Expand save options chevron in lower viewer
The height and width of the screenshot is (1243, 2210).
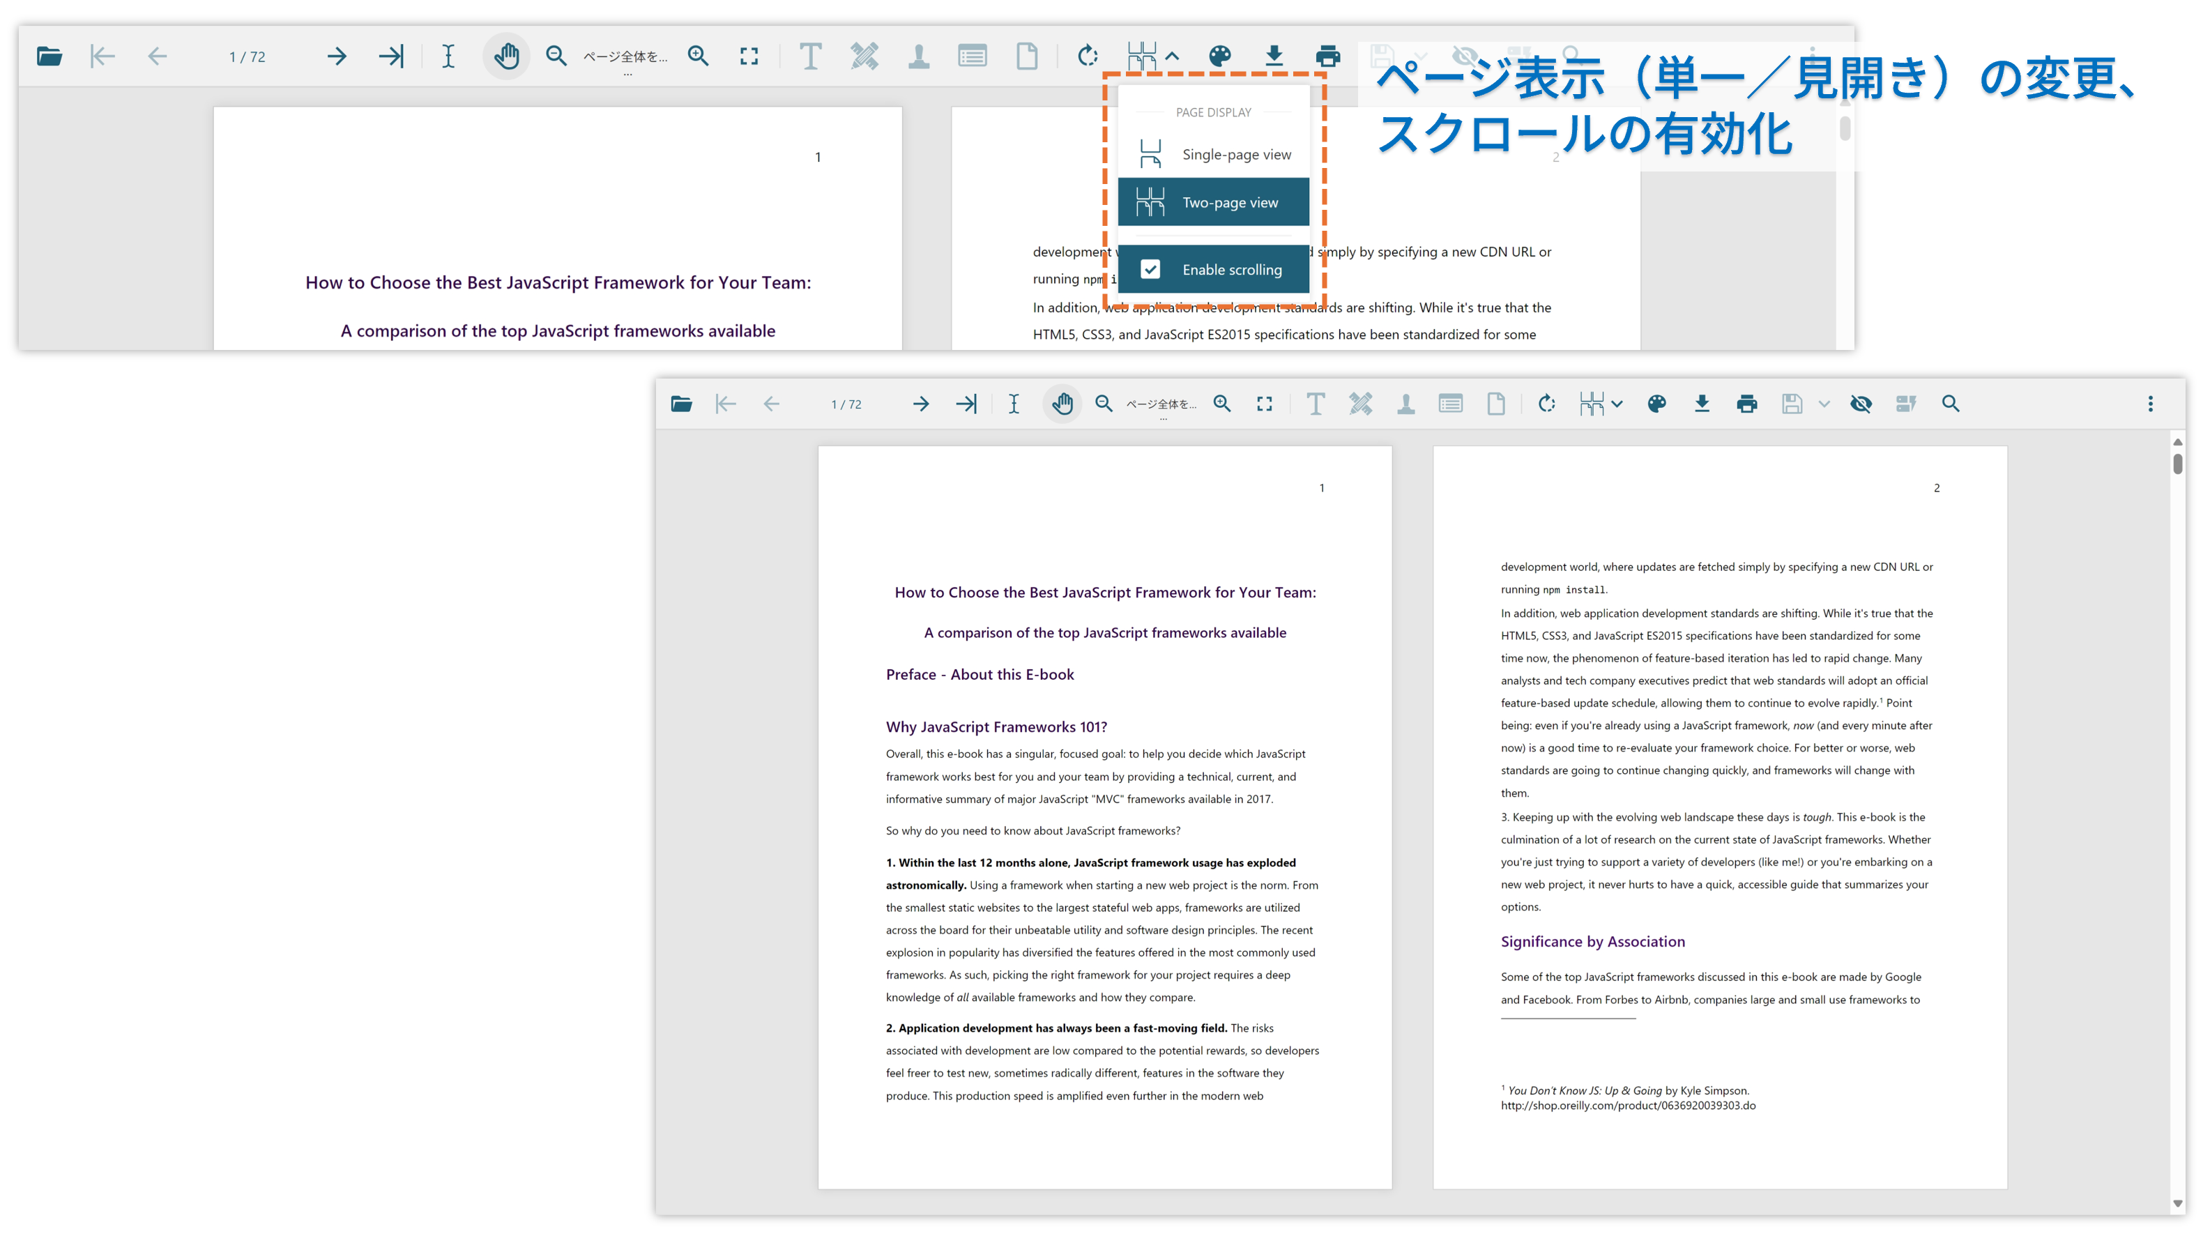(1824, 404)
